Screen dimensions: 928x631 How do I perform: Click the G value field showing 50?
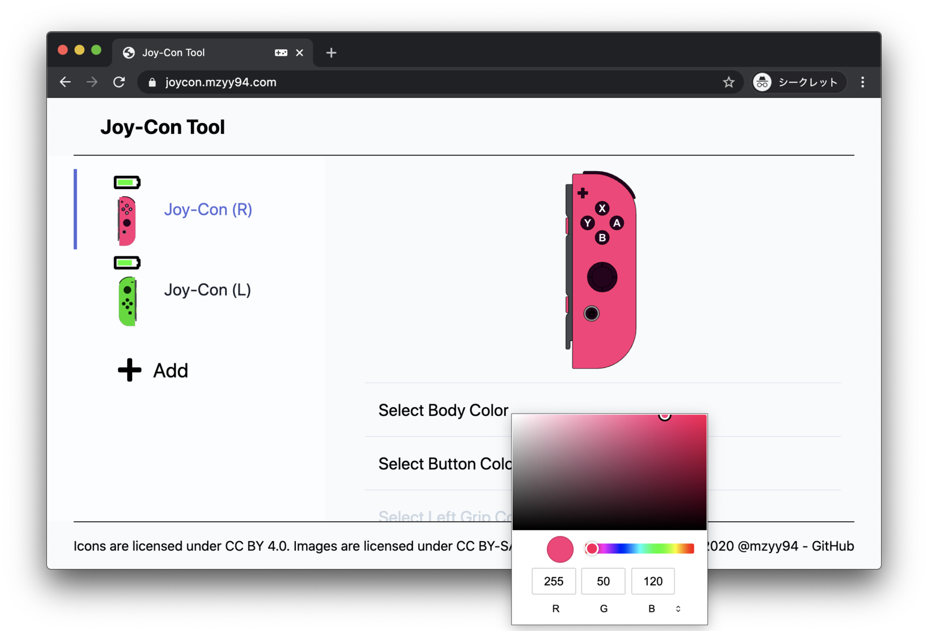coord(603,581)
